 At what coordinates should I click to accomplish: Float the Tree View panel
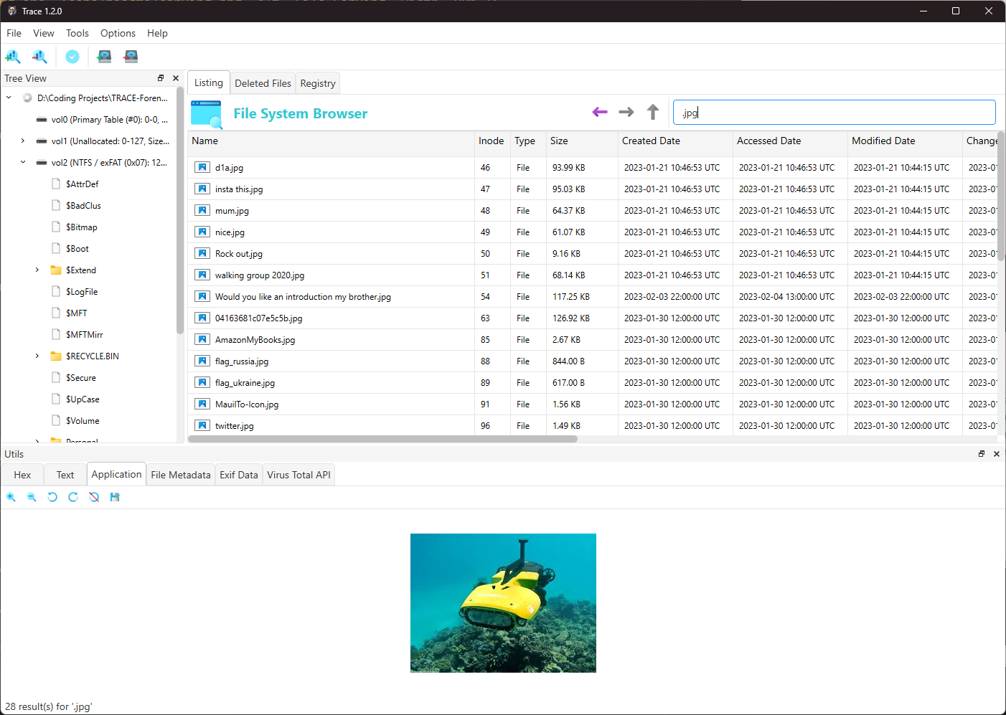[x=161, y=78]
